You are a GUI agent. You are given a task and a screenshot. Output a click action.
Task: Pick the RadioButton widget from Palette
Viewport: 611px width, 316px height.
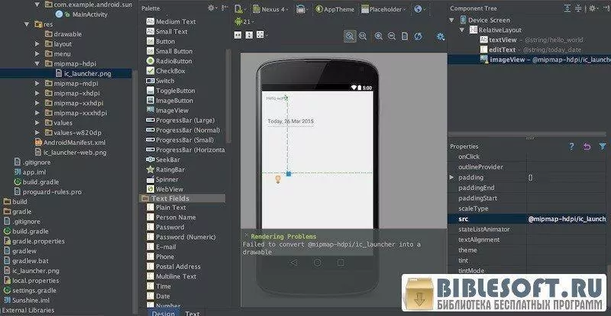tap(173, 61)
